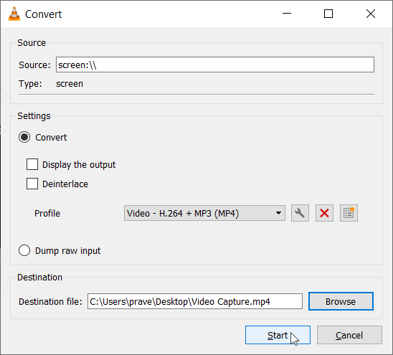The image size is (393, 355).
Task: Click the 'Profile' label text
Action: [47, 213]
